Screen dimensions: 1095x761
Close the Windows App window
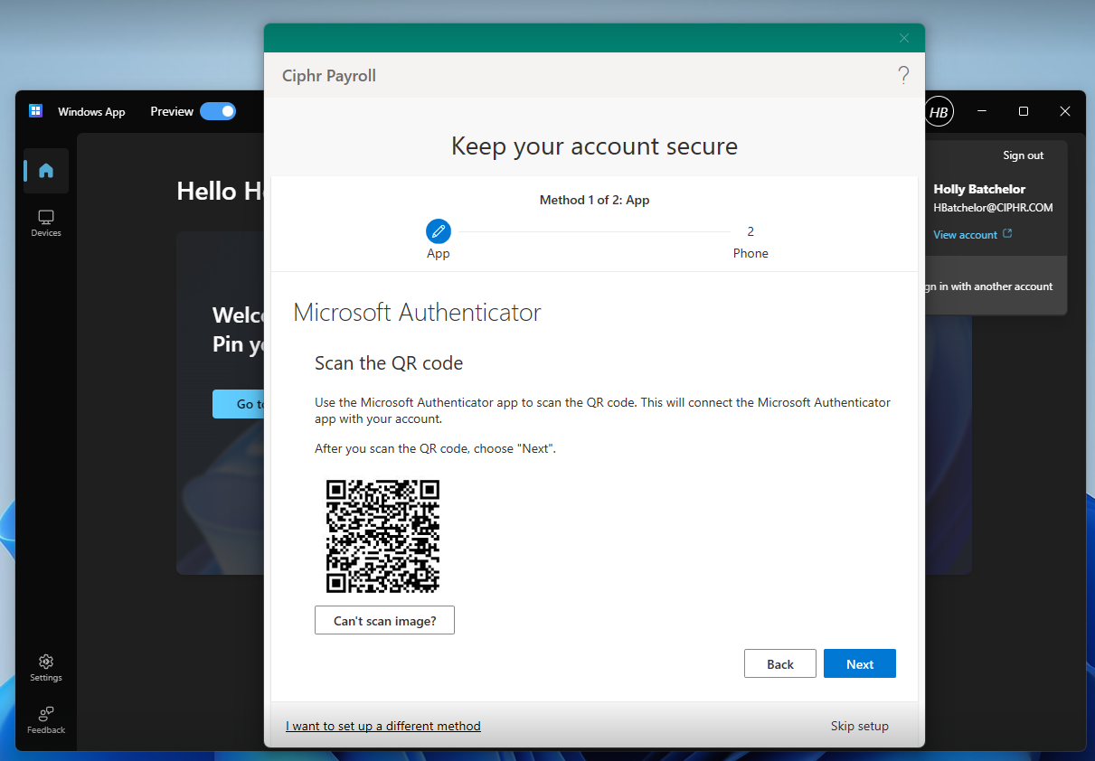tap(1065, 111)
